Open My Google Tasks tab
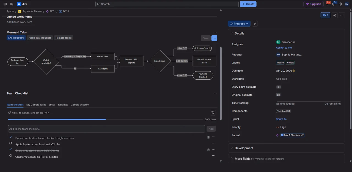Viewport: 352px width, 172px height. pyautogui.click(x=36, y=105)
